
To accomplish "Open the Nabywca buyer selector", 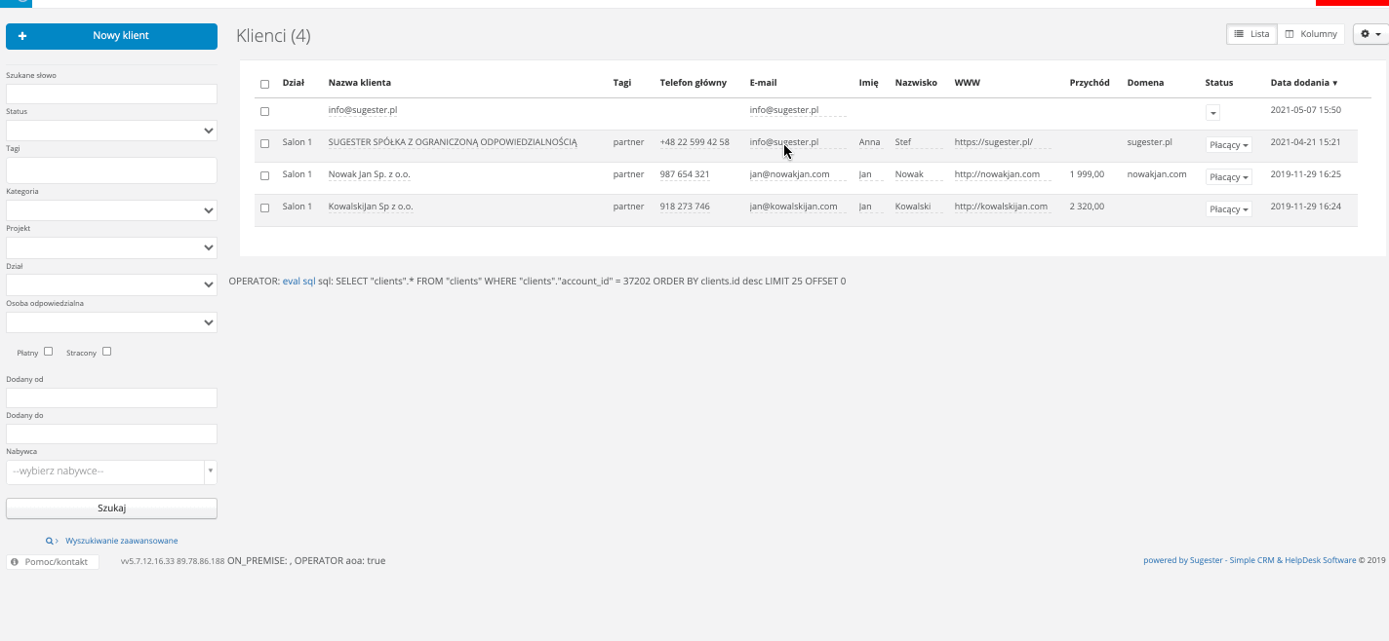I will point(111,471).
